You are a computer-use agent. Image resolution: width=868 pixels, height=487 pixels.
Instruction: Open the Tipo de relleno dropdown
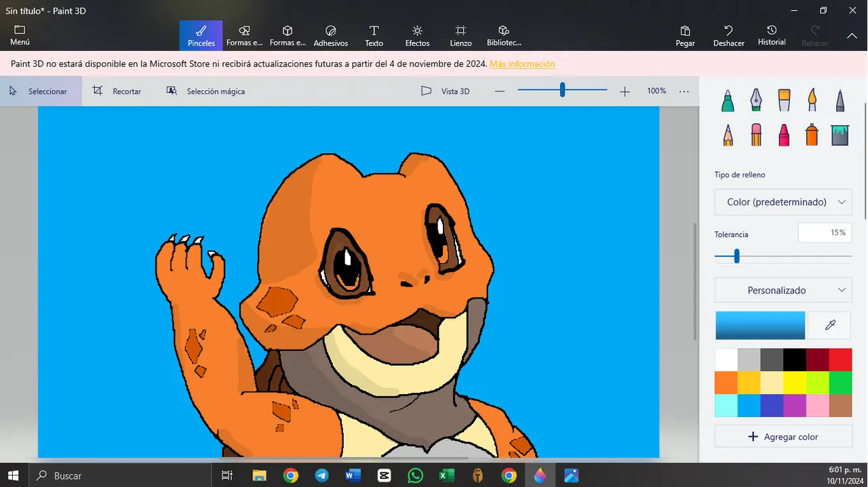click(x=783, y=202)
